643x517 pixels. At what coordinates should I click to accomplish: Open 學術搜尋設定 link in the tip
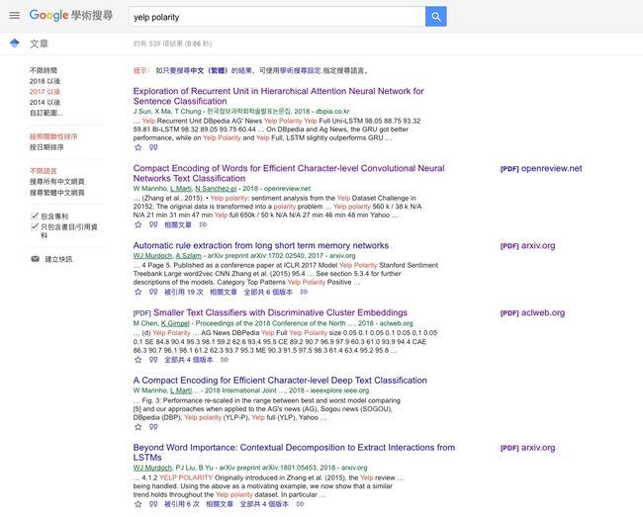[x=300, y=70]
